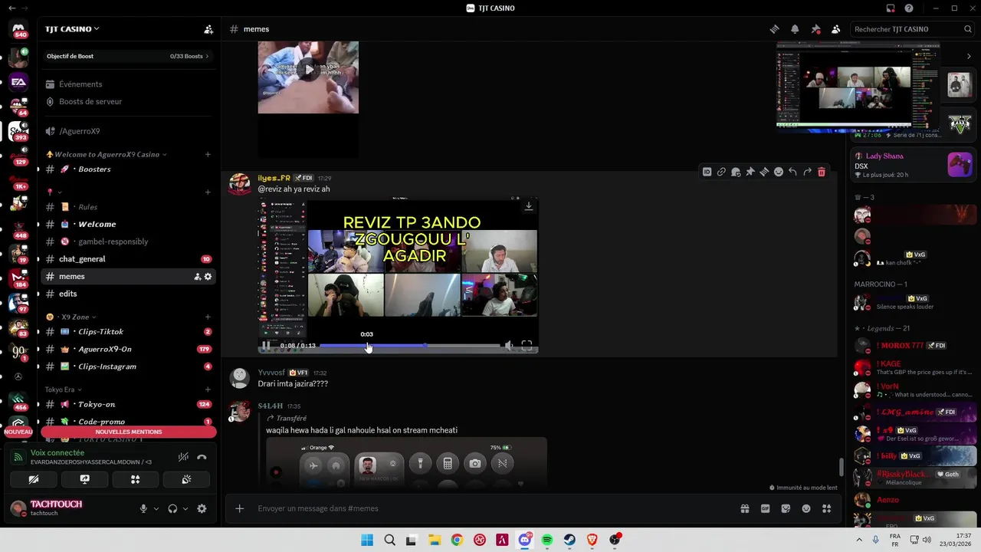Image resolution: width=981 pixels, height=552 pixels.
Task: Open the soundboard button
Action: click(186, 479)
